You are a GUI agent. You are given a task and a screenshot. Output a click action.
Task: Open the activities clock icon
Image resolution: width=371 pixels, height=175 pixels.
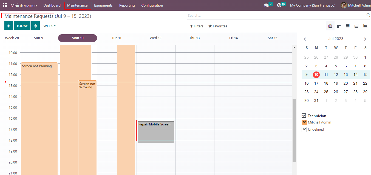pyautogui.click(x=279, y=5)
